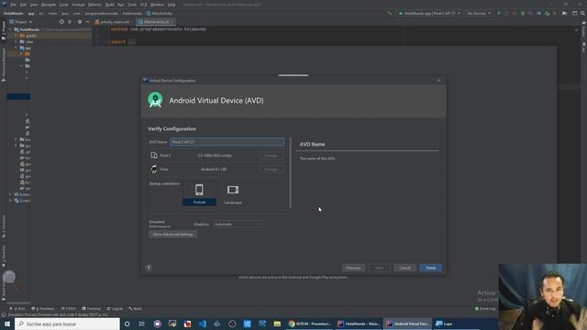Close the Virtual Device Configuration dialog
This screenshot has width=587, height=330.
point(438,81)
